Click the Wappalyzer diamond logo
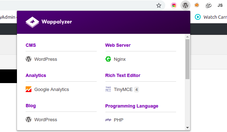 coord(32,22)
